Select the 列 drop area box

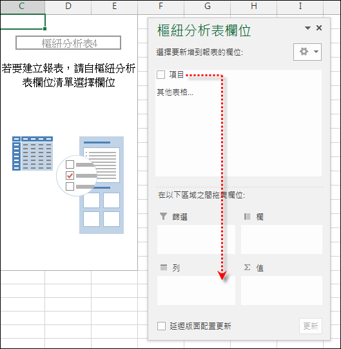pyautogui.click(x=196, y=290)
